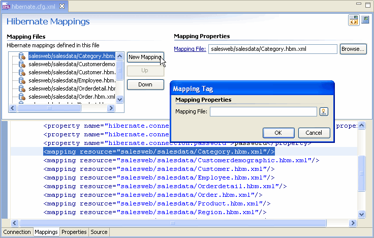Screen dimensions: 374x238
Task: Maximize the editor pane
Action: point(368,5)
